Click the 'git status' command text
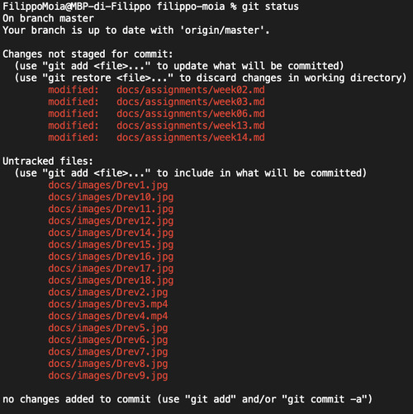 coord(270,7)
